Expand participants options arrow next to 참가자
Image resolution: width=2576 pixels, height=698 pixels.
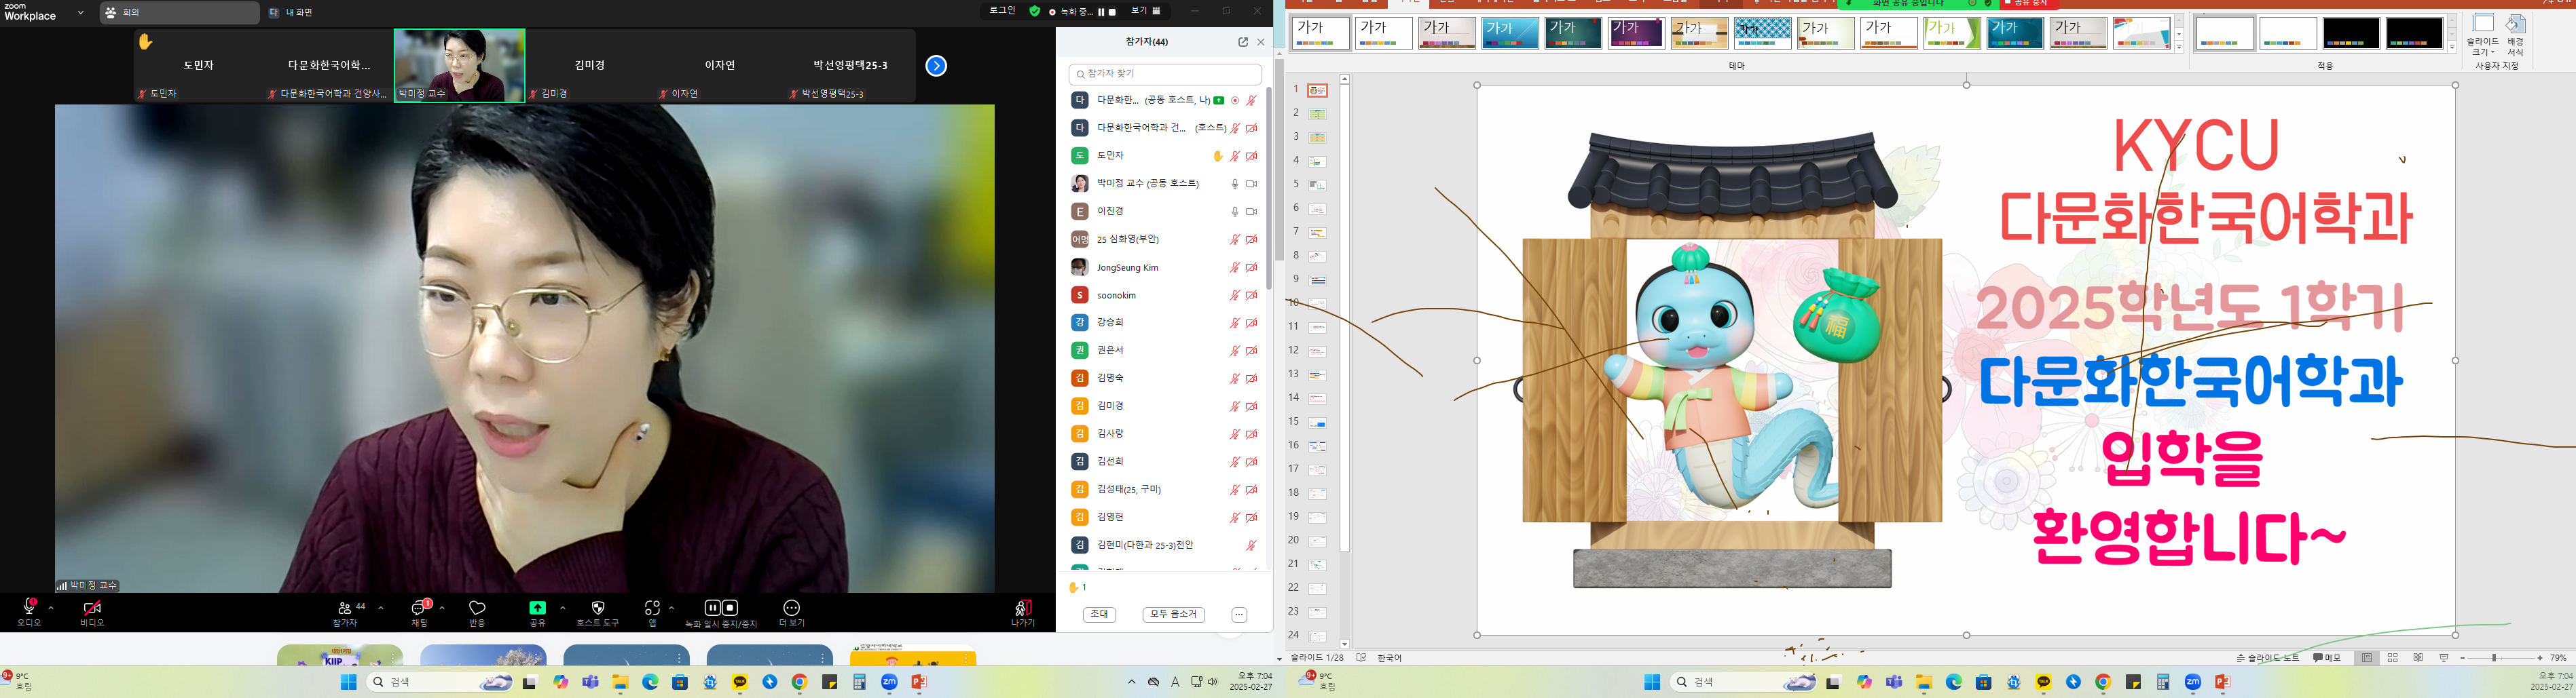tap(380, 607)
